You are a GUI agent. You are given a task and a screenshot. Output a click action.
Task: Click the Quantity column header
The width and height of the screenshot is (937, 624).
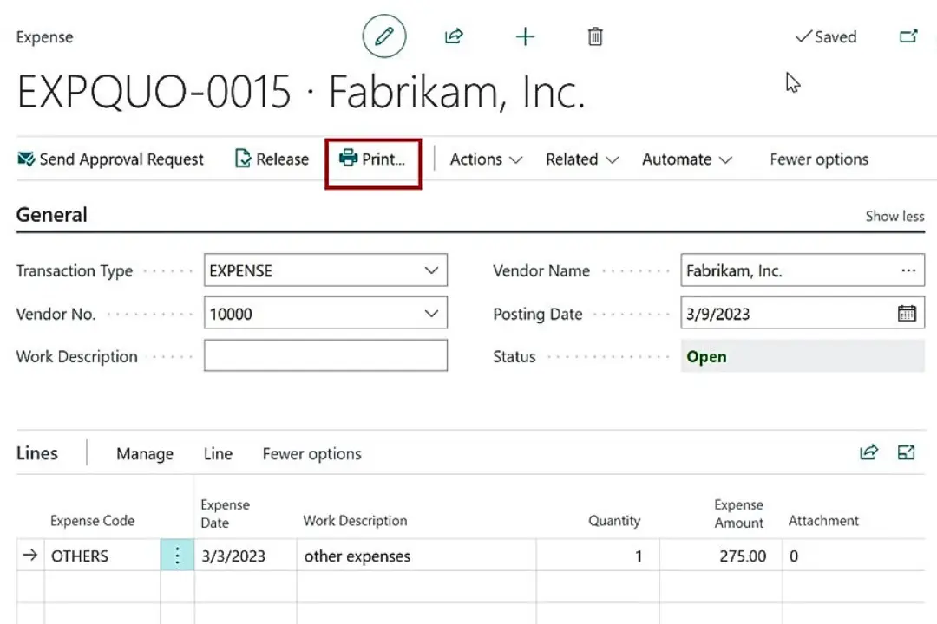tap(614, 521)
